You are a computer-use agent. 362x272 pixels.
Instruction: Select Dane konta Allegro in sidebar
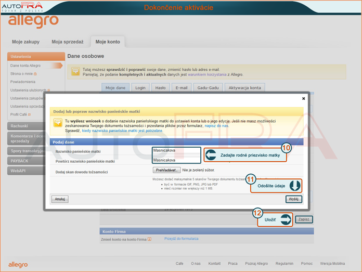pyautogui.click(x=25, y=66)
